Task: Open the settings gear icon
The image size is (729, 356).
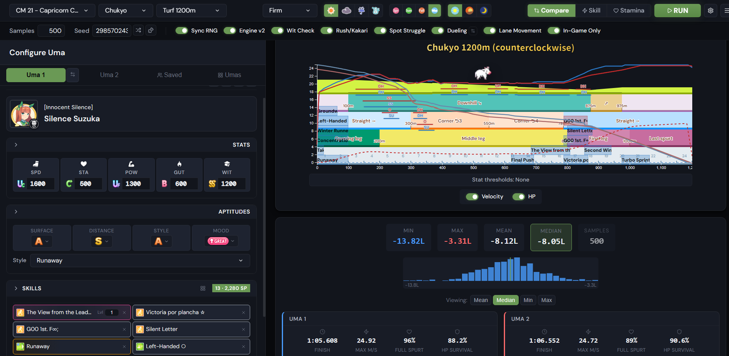Action: point(711,11)
